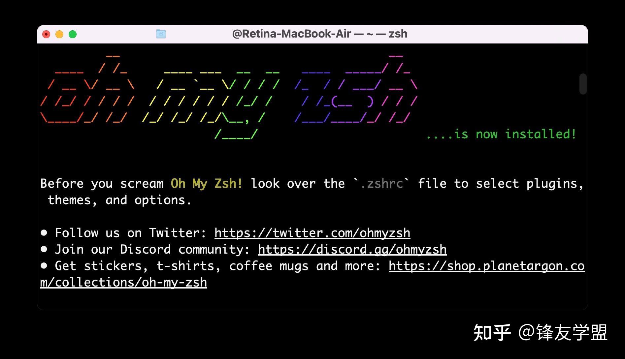Image resolution: width=625 pixels, height=359 pixels.
Task: Click the bullet next to the Twitter line
Action: [44, 233]
